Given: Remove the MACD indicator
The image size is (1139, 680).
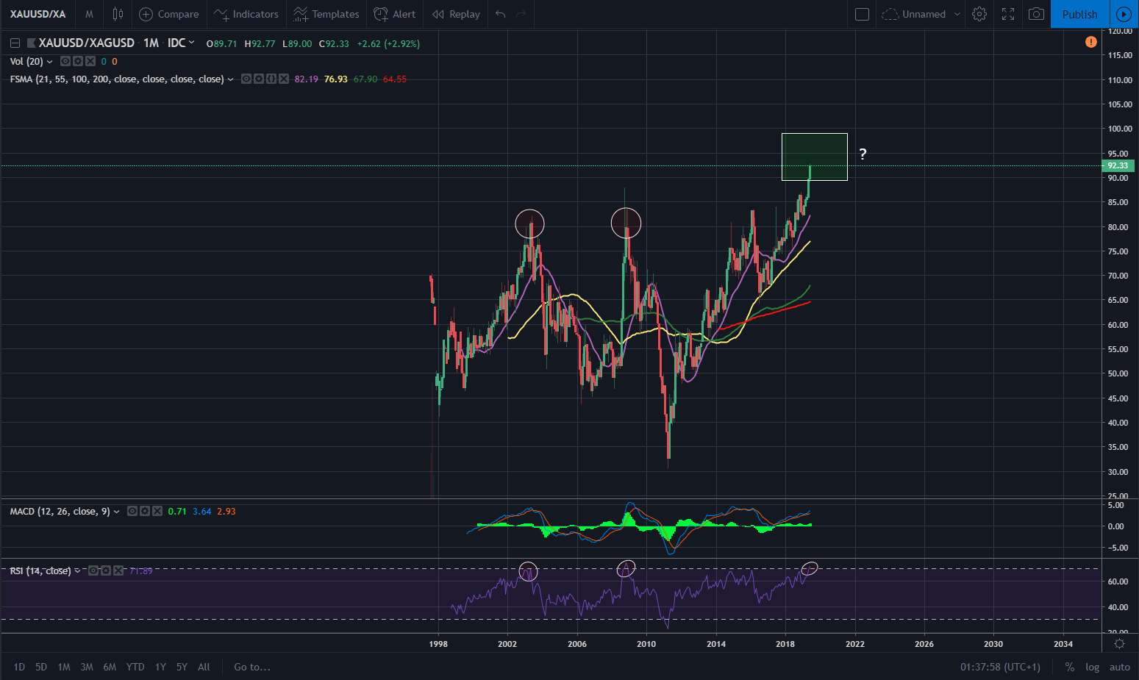Looking at the screenshot, I should click(157, 511).
